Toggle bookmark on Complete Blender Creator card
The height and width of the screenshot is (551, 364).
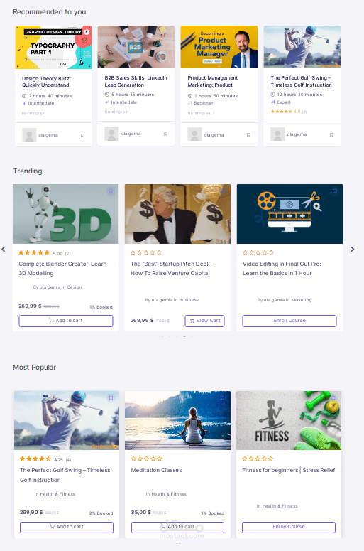[x=111, y=191]
